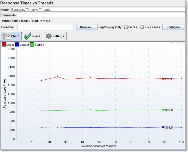Click the Settings tab gear icon
This screenshot has width=188, height=152.
pyautogui.click(x=49, y=36)
